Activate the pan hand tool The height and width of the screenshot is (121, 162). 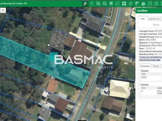click(92, 4)
